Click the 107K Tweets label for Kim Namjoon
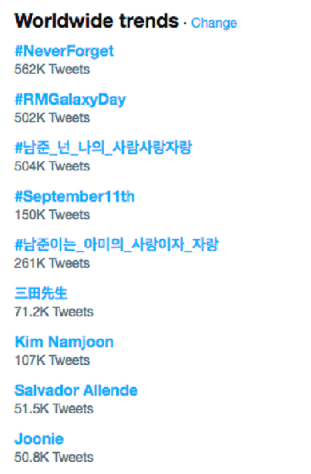Image resolution: width=311 pixels, height=474 pixels. click(52, 360)
